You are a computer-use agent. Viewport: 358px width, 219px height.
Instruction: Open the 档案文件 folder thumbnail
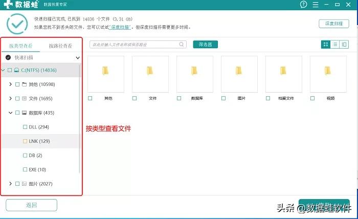coord(284,74)
